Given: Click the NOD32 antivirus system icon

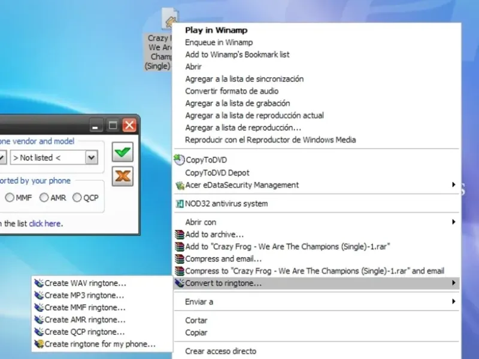Looking at the screenshot, I should [x=180, y=203].
